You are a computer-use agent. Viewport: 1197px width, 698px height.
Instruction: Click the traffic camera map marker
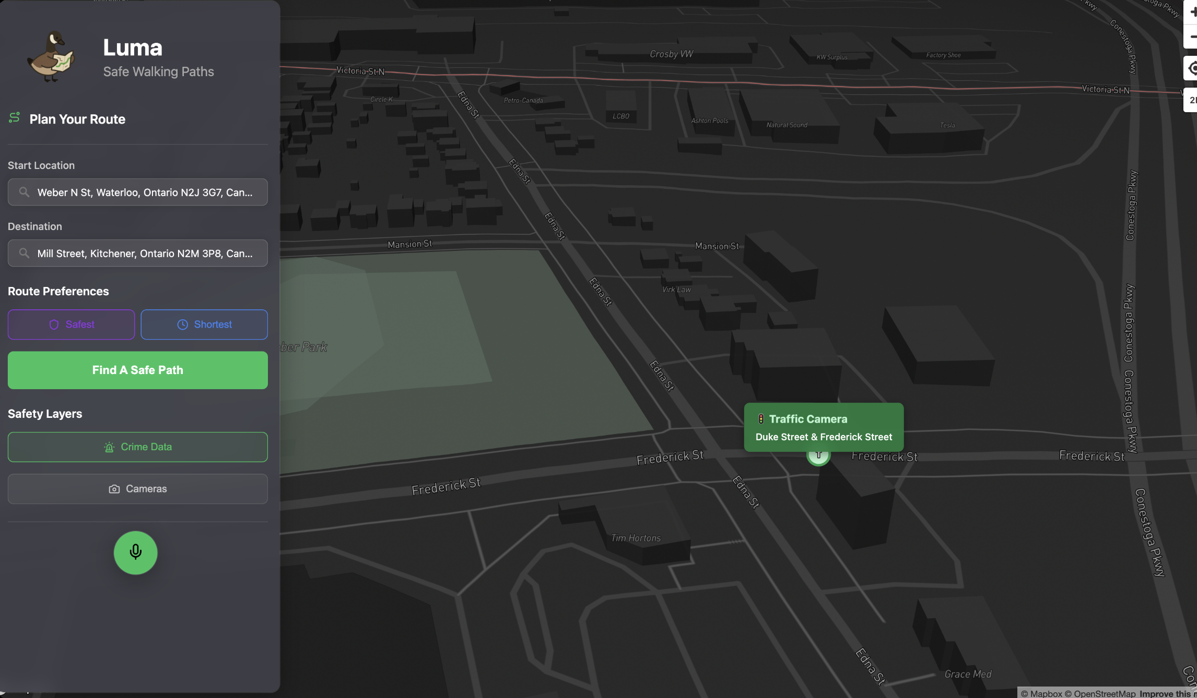click(x=818, y=456)
